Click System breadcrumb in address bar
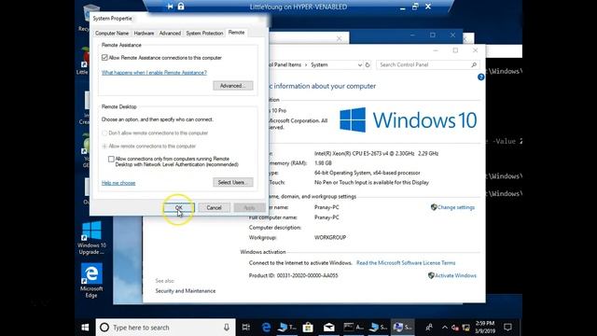The height and width of the screenshot is (336, 597). 319,64
